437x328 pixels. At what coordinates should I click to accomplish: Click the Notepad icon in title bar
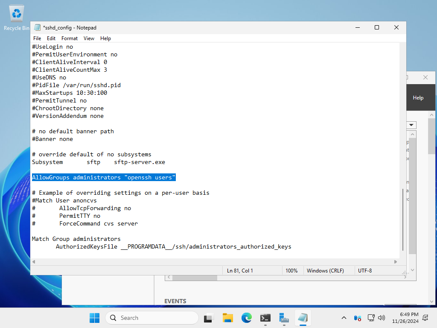(x=37, y=27)
